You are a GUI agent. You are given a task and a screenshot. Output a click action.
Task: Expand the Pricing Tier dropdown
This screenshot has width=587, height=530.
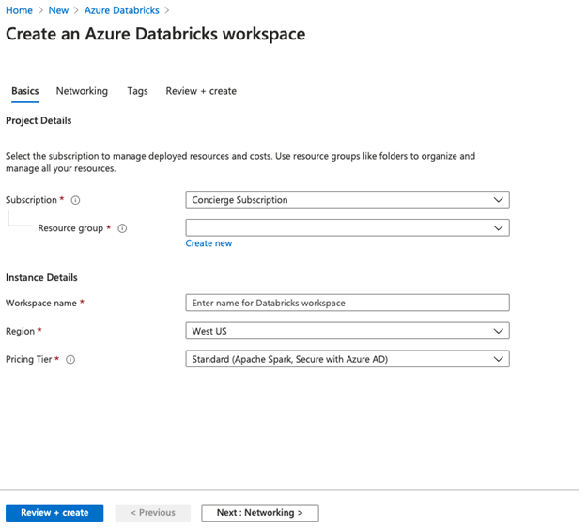[x=347, y=359]
